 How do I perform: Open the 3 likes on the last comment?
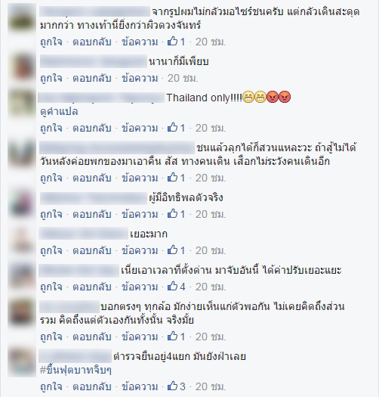point(177,386)
